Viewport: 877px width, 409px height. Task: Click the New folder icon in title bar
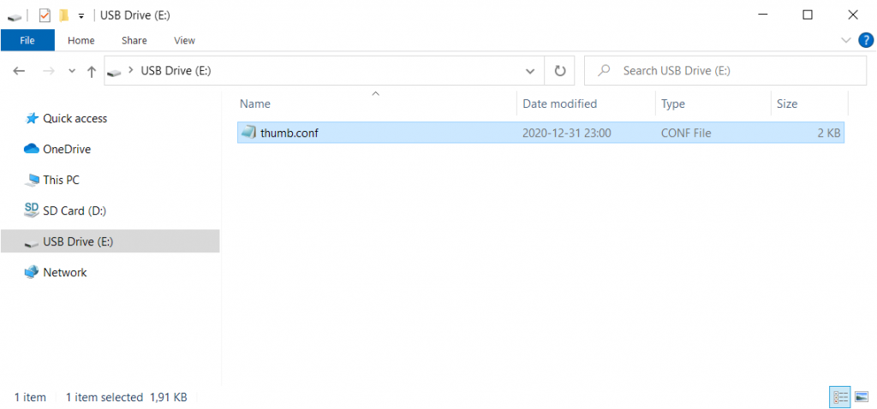[64, 15]
